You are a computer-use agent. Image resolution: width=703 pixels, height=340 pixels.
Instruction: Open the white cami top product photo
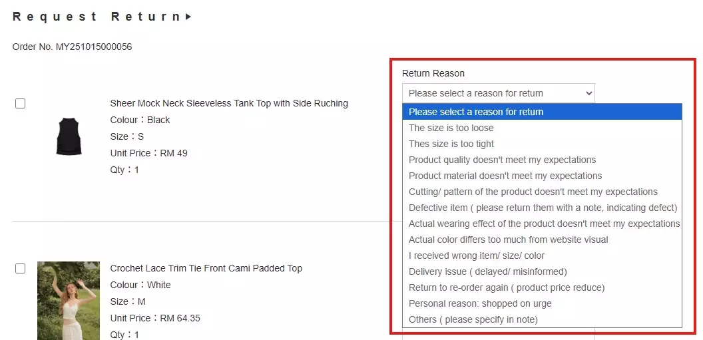click(x=69, y=301)
